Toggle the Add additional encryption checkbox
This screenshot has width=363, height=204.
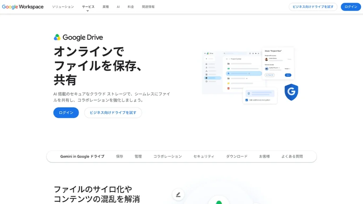point(247,100)
